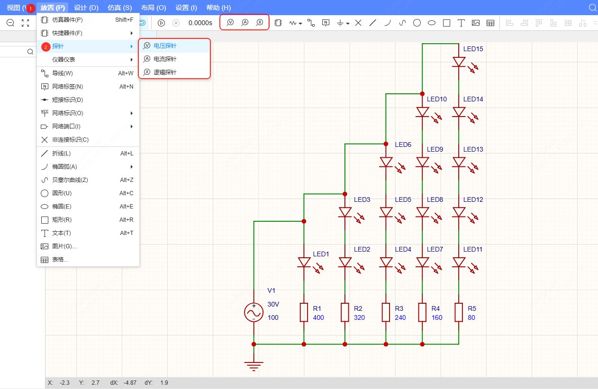Viewport: 598px width, 389px height.
Task: Select the net label toolbar icon
Action: coord(326,23)
